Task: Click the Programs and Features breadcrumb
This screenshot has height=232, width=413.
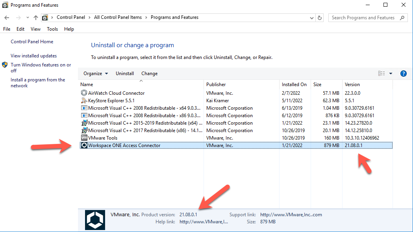Action: click(174, 17)
